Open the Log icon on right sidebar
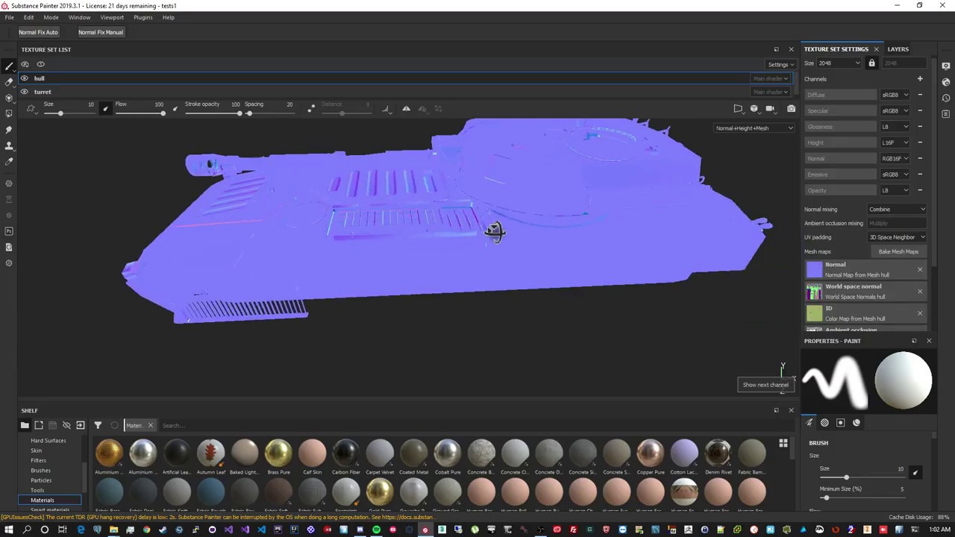The width and height of the screenshot is (955, 537). [946, 114]
